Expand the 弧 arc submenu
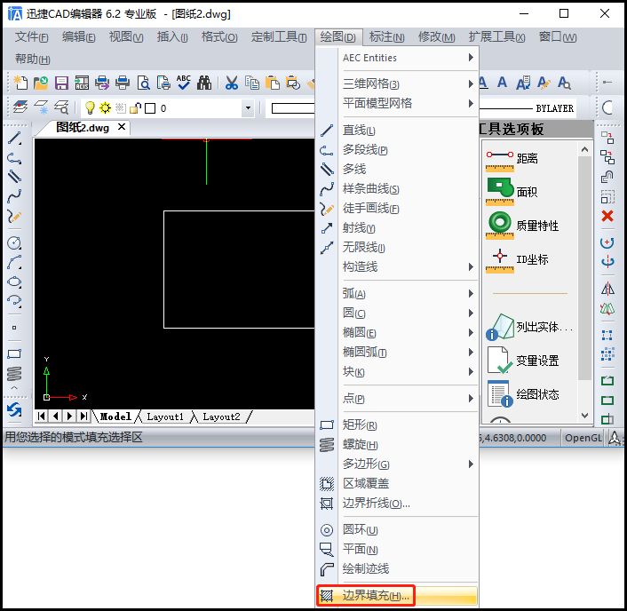This screenshot has width=627, height=611. 409,293
